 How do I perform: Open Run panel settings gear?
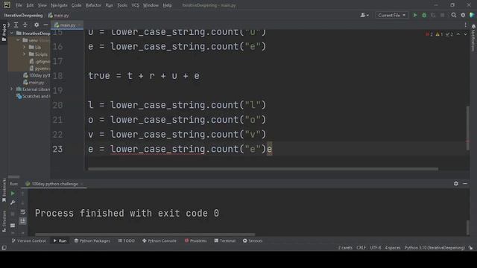click(455, 184)
